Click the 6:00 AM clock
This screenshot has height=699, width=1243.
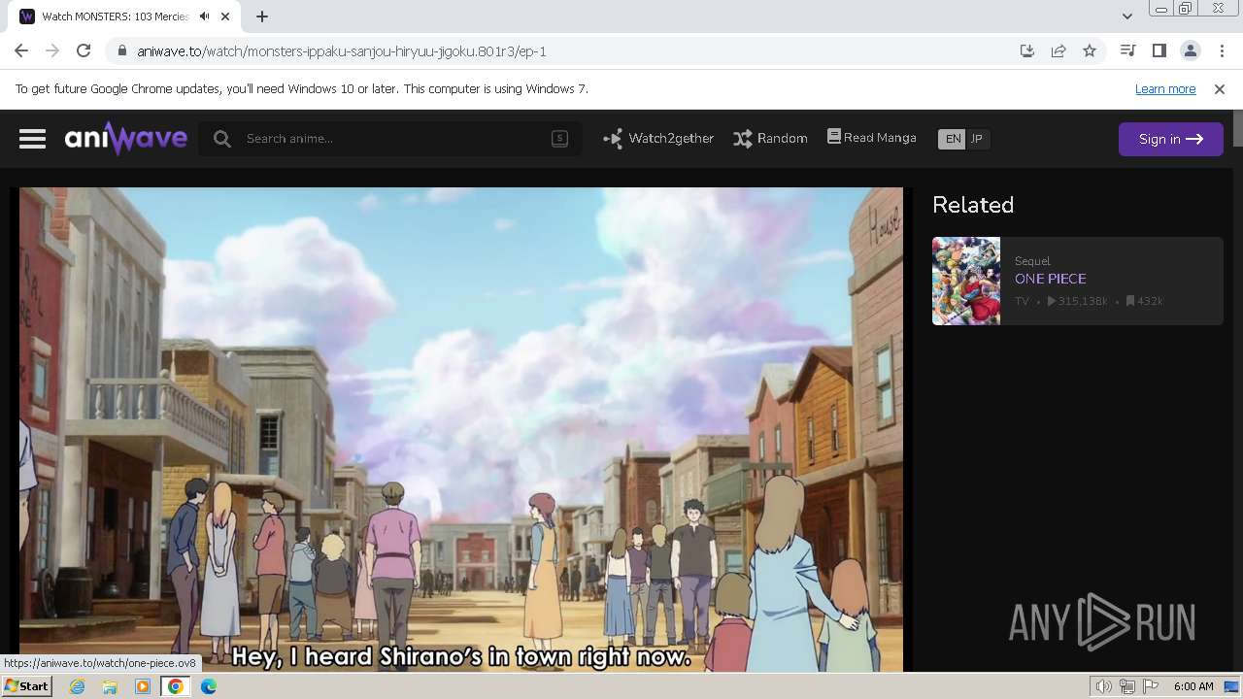pyautogui.click(x=1193, y=686)
